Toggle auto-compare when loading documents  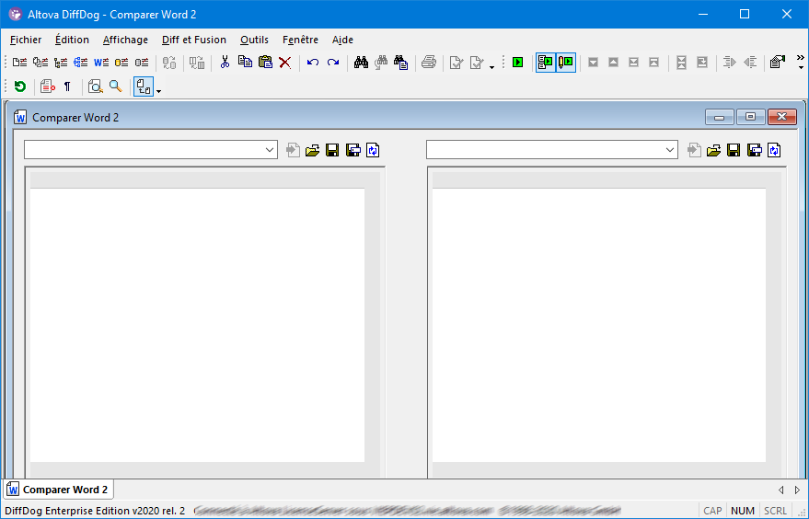[x=546, y=63]
